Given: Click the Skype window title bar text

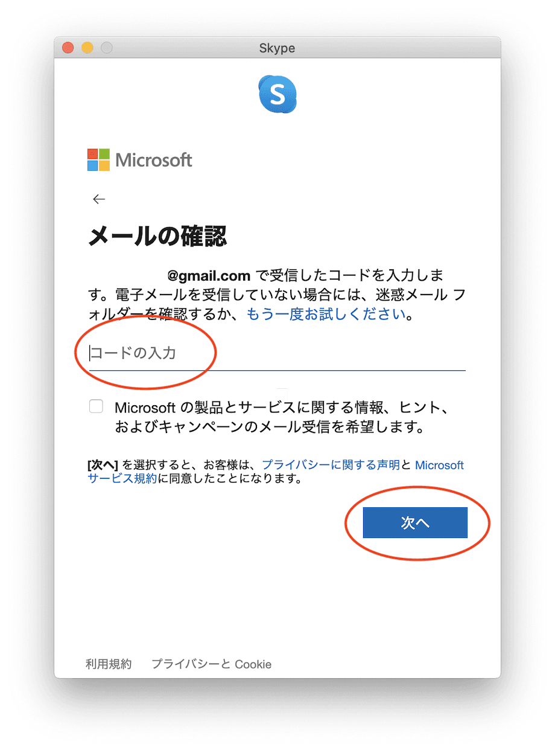Looking at the screenshot, I should point(277,48).
